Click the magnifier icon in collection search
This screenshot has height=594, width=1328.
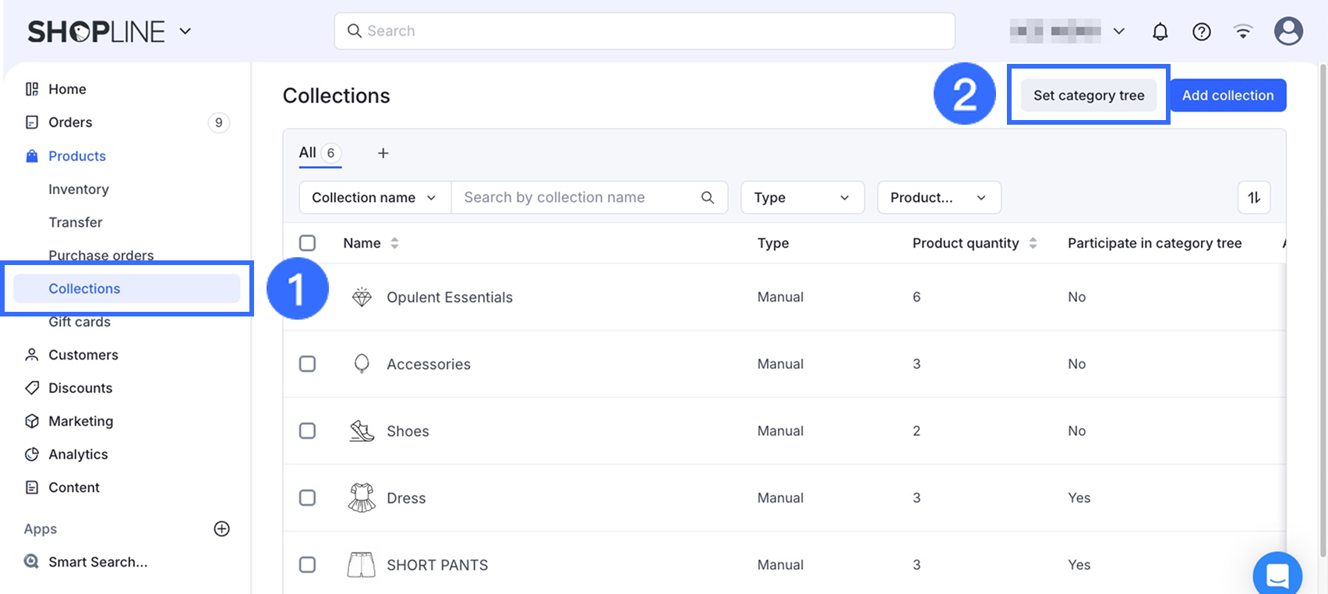707,197
